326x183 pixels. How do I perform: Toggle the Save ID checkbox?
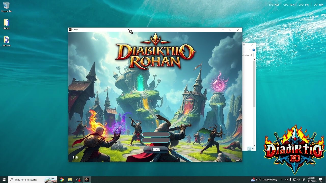coord(143,144)
